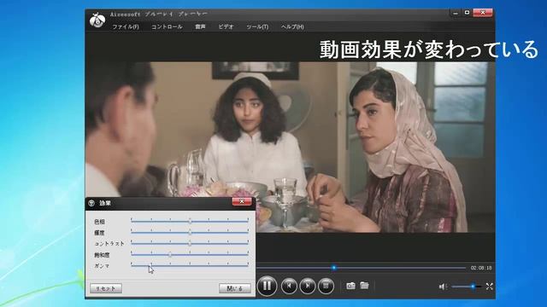547x307 pixels.
Task: Click the 閉じる button in effects dialog
Action: click(x=235, y=288)
